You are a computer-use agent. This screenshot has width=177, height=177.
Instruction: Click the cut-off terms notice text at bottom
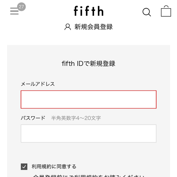pos(89,176)
